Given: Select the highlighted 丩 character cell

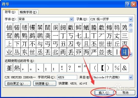Looking at the screenshot, I should (125, 52).
